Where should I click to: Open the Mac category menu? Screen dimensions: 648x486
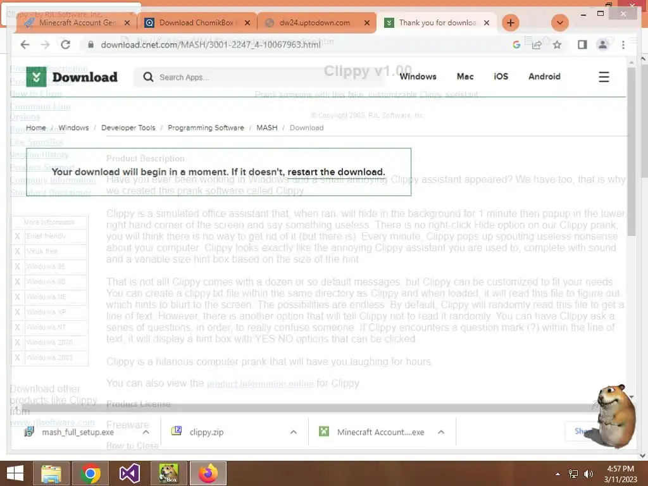pyautogui.click(x=465, y=77)
